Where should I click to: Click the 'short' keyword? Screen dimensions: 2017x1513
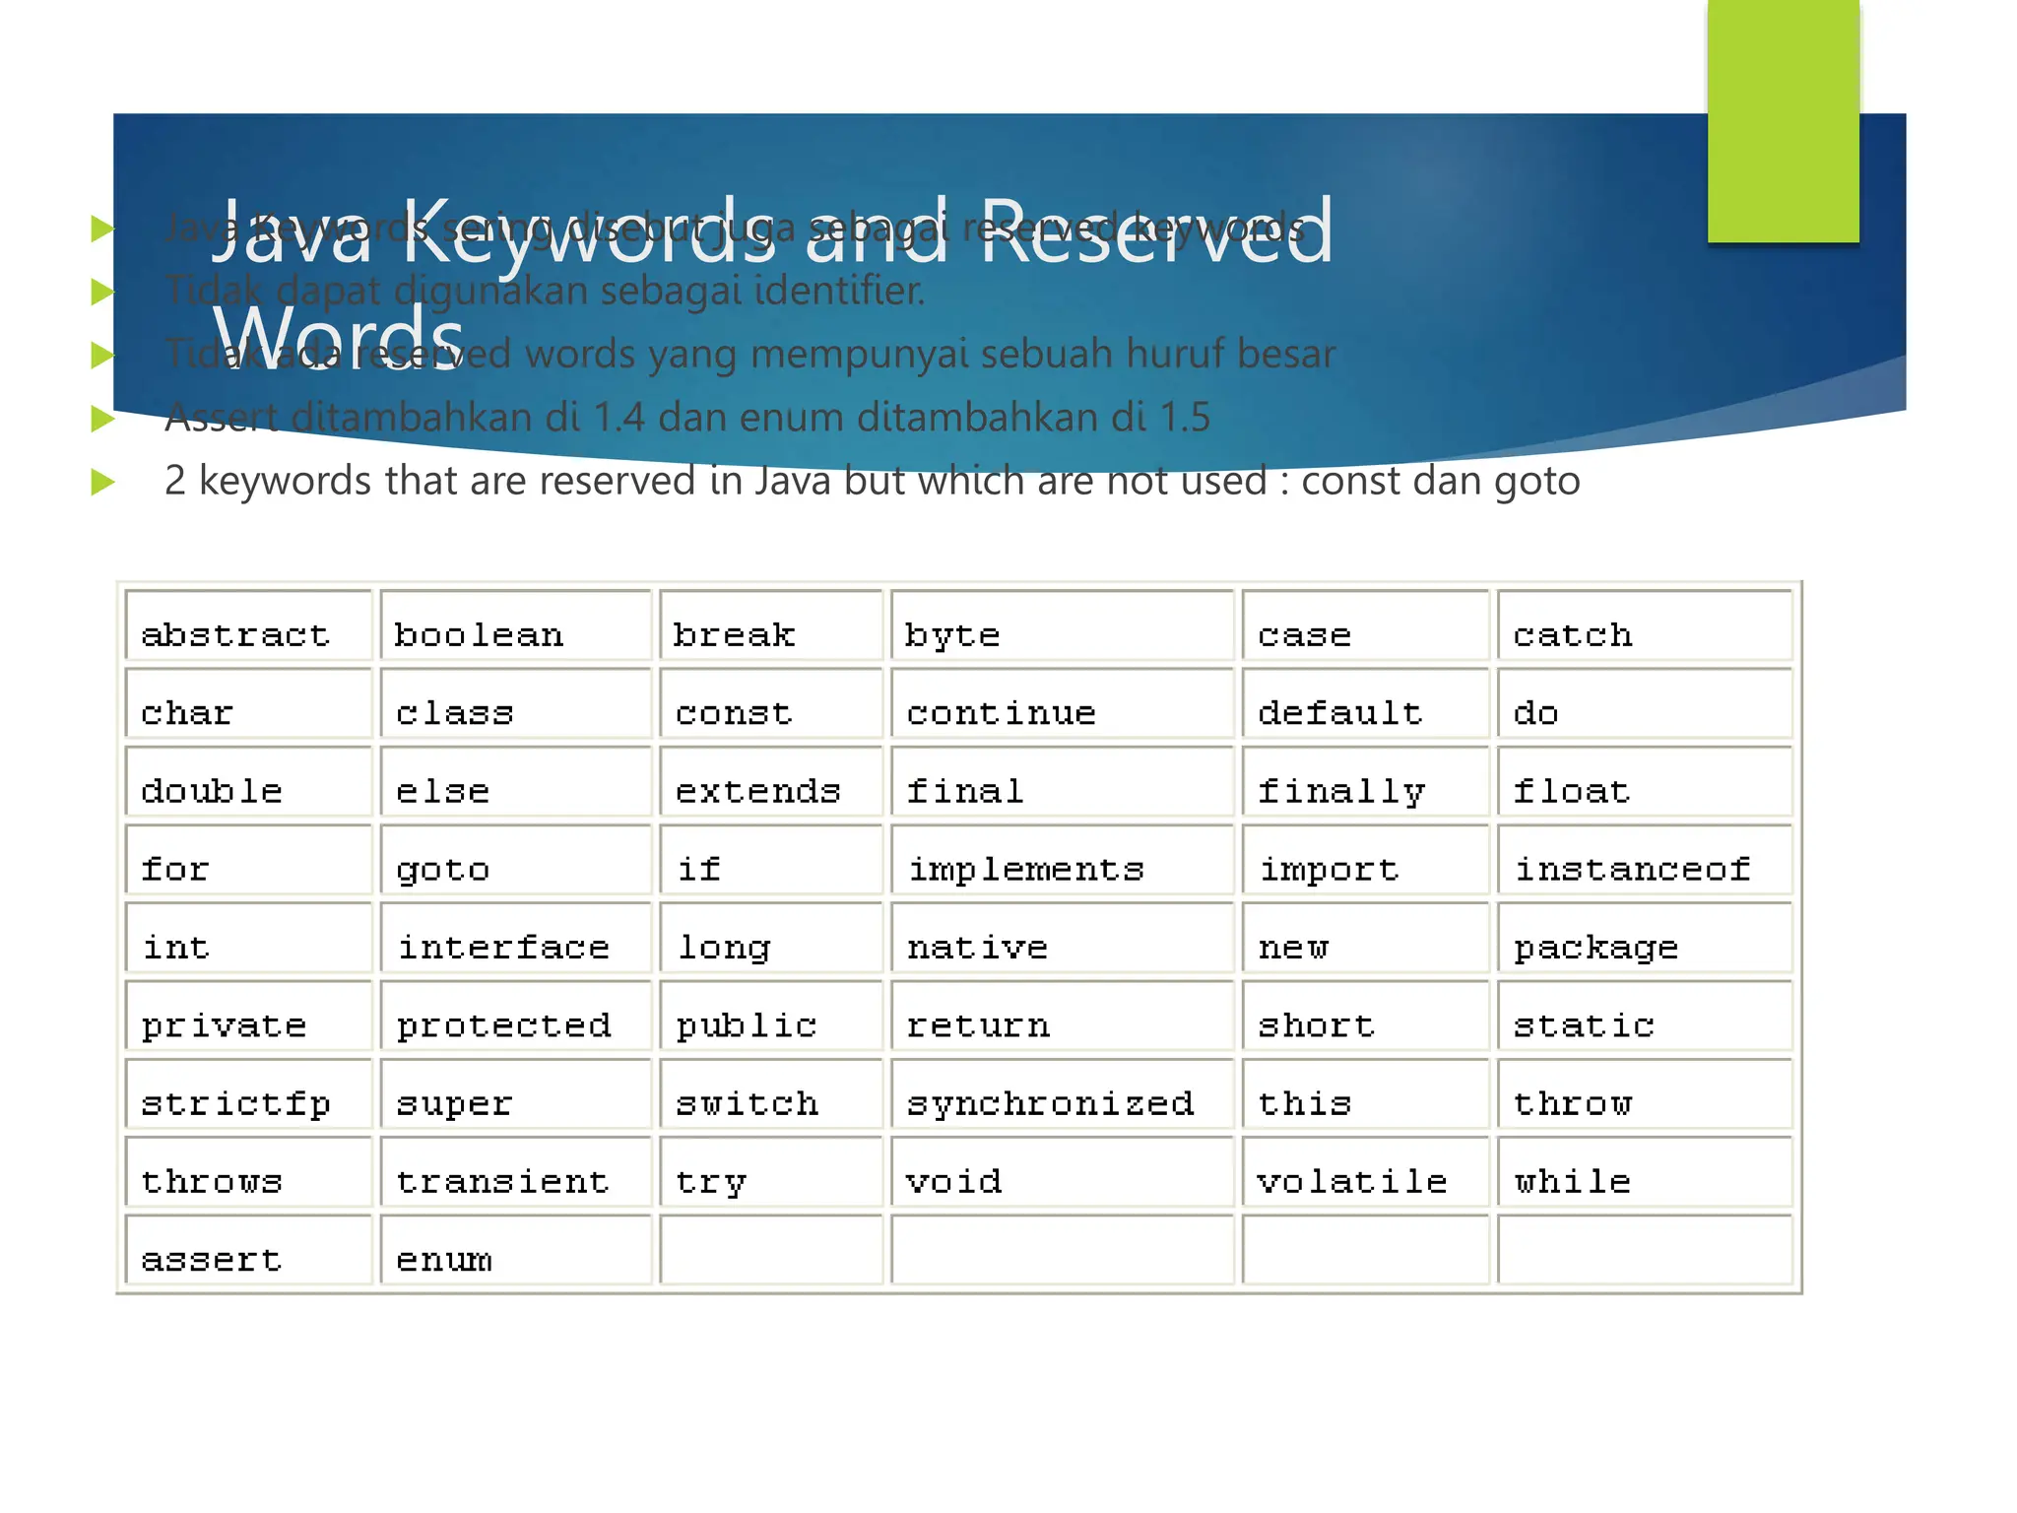tap(1316, 1024)
